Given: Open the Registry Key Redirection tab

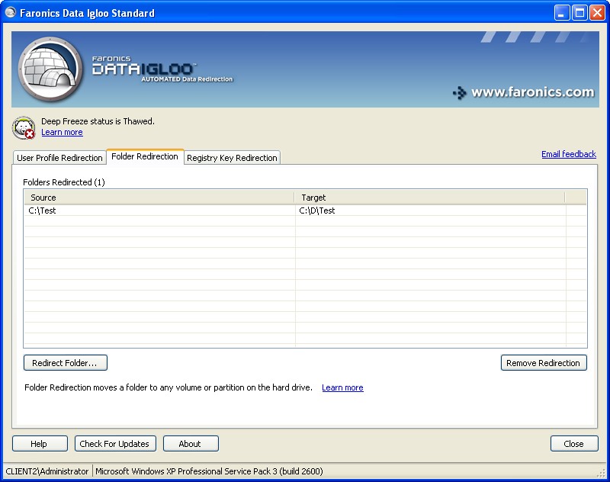Looking at the screenshot, I should (232, 158).
